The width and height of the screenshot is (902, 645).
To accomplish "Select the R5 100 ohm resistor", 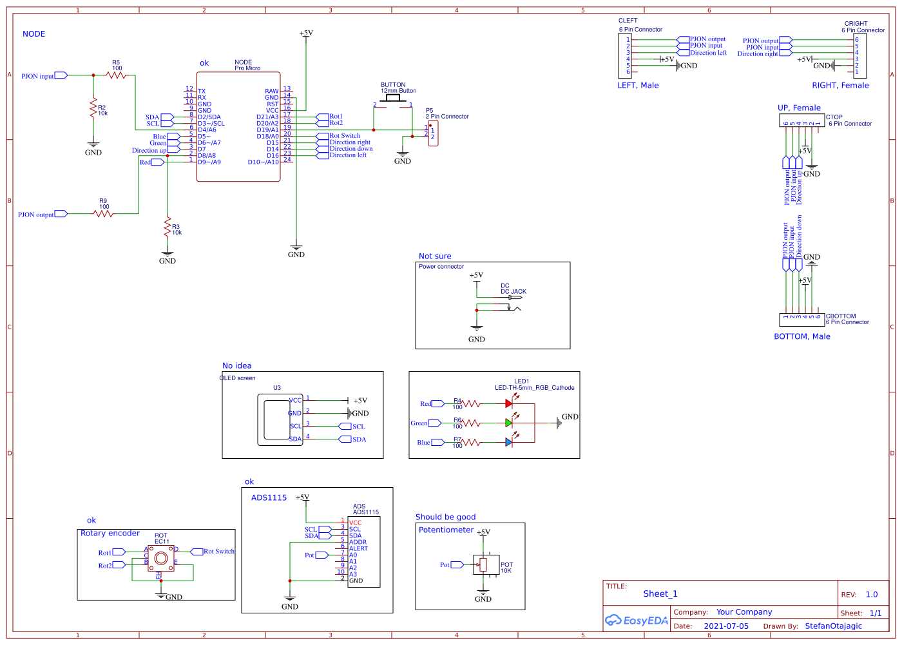I will click(116, 75).
